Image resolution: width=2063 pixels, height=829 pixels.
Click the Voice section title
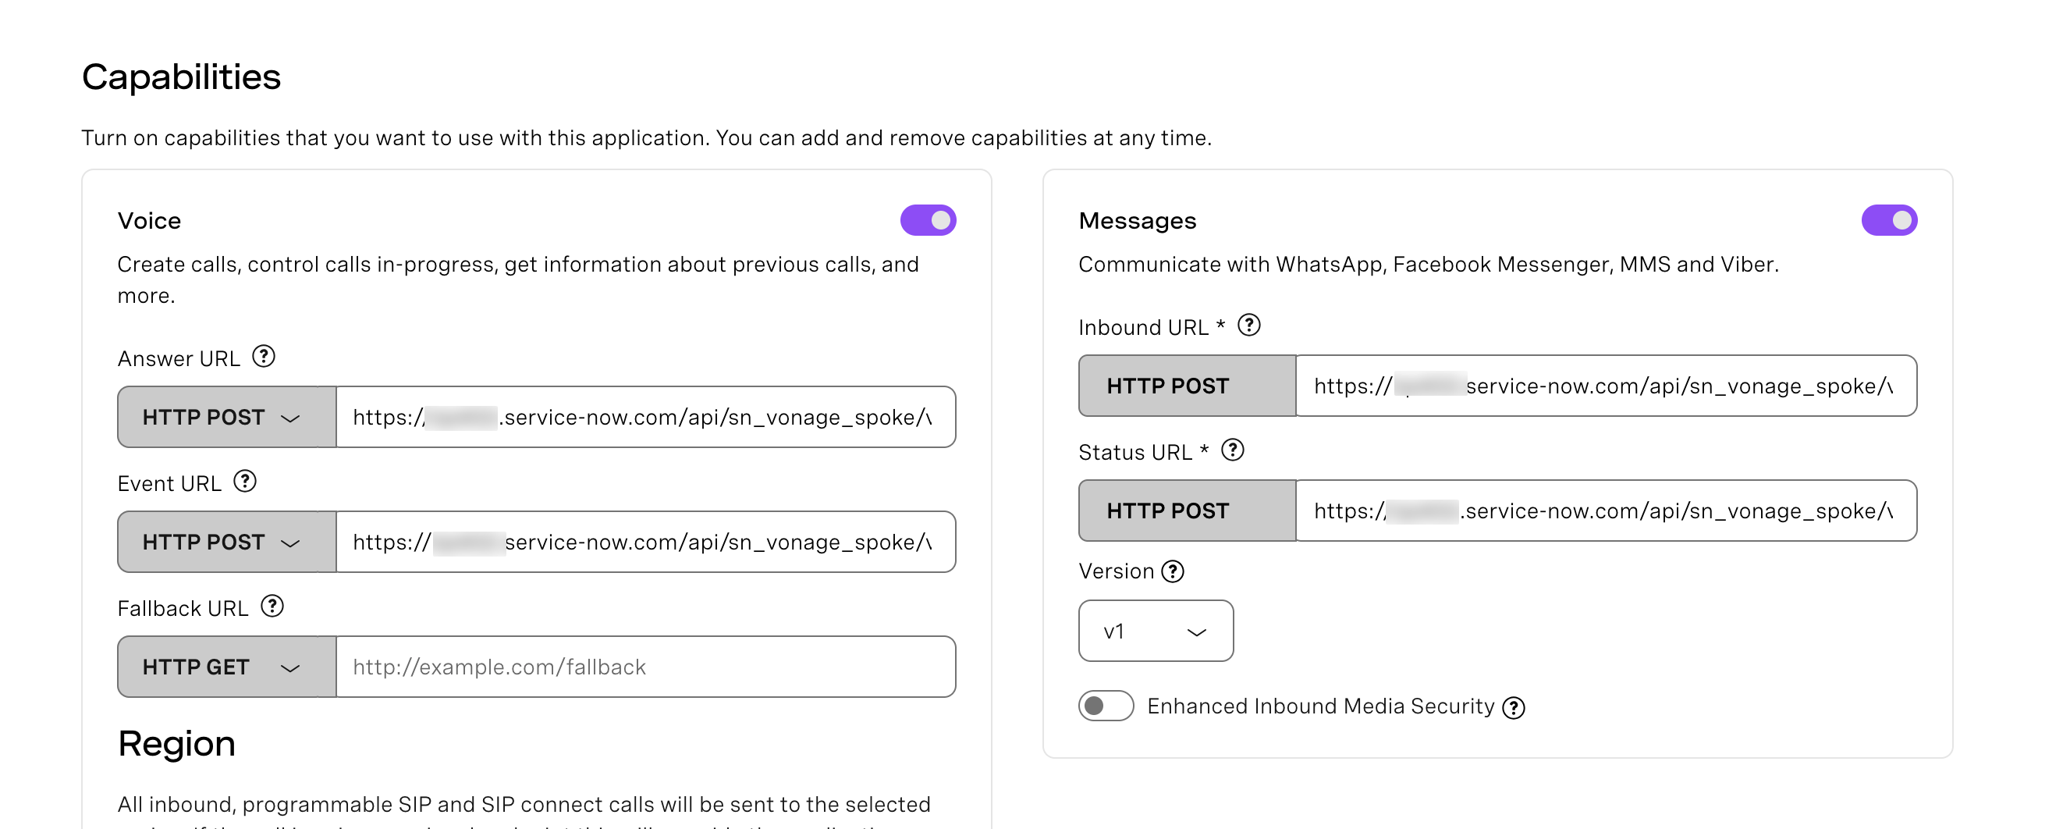click(x=149, y=220)
